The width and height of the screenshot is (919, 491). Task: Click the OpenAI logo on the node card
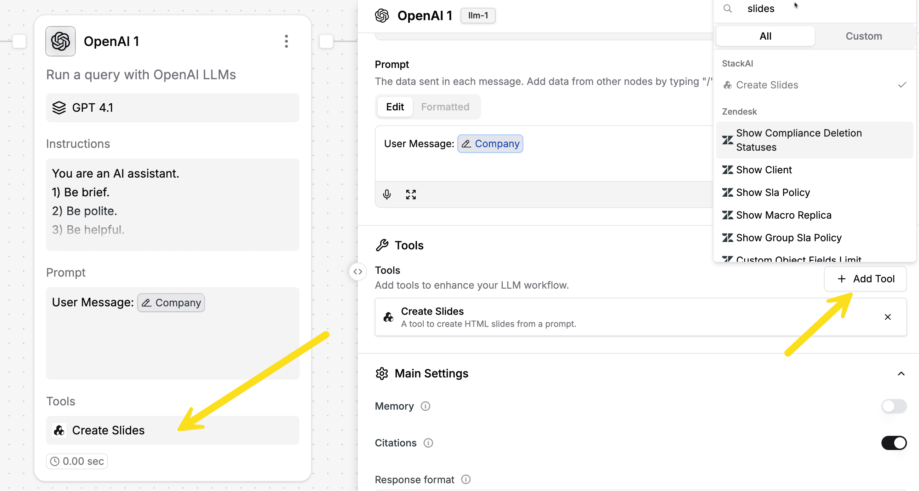(60, 41)
